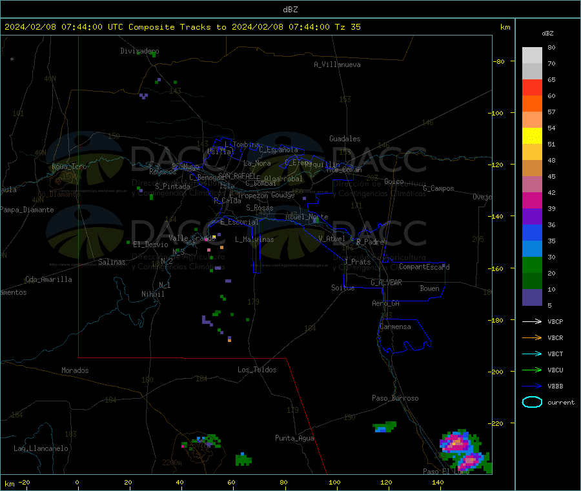The image size is (581, 491).
Task: Click the dBZ title at top
Action: pyautogui.click(x=290, y=10)
